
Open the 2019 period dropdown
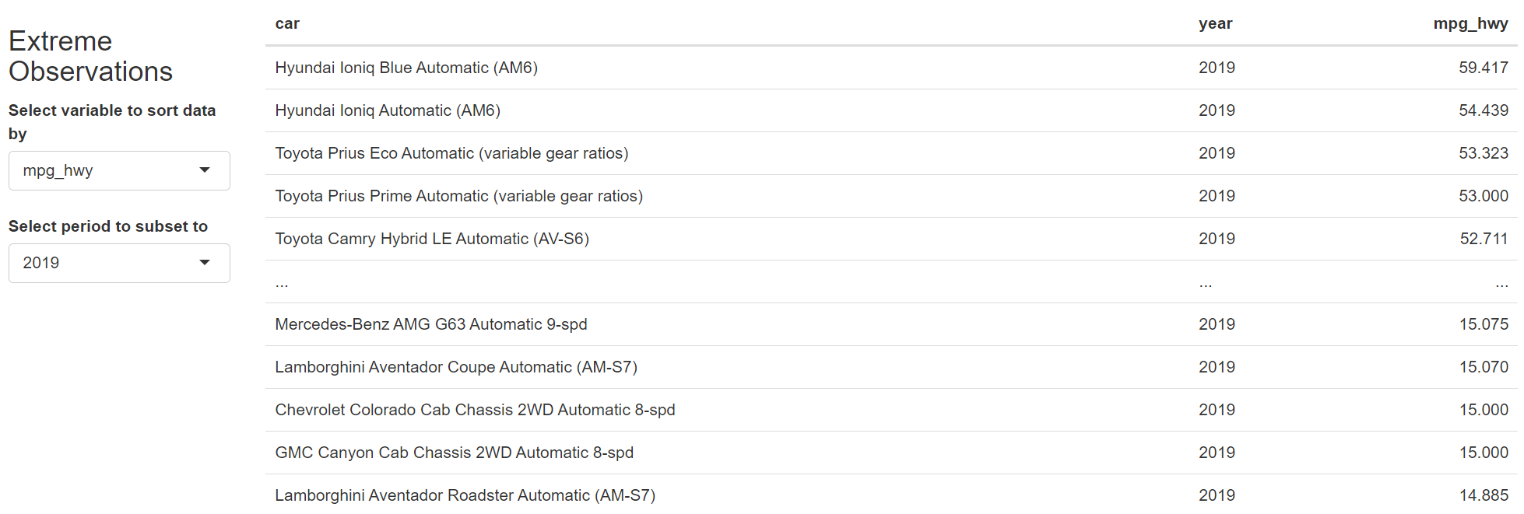click(119, 263)
